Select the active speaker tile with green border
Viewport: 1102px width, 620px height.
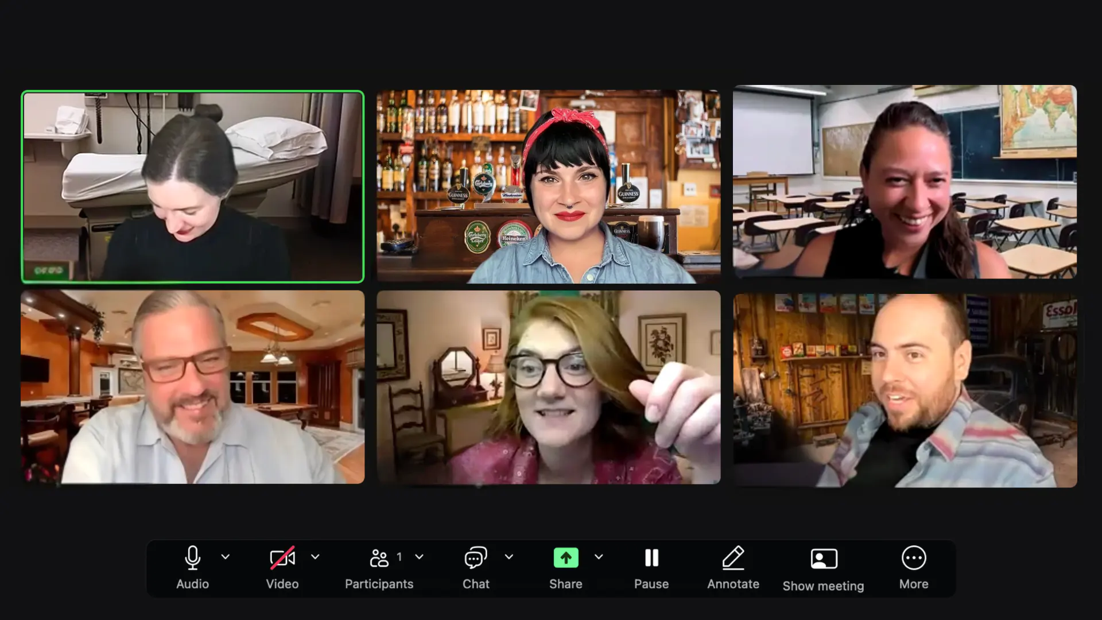coord(193,187)
